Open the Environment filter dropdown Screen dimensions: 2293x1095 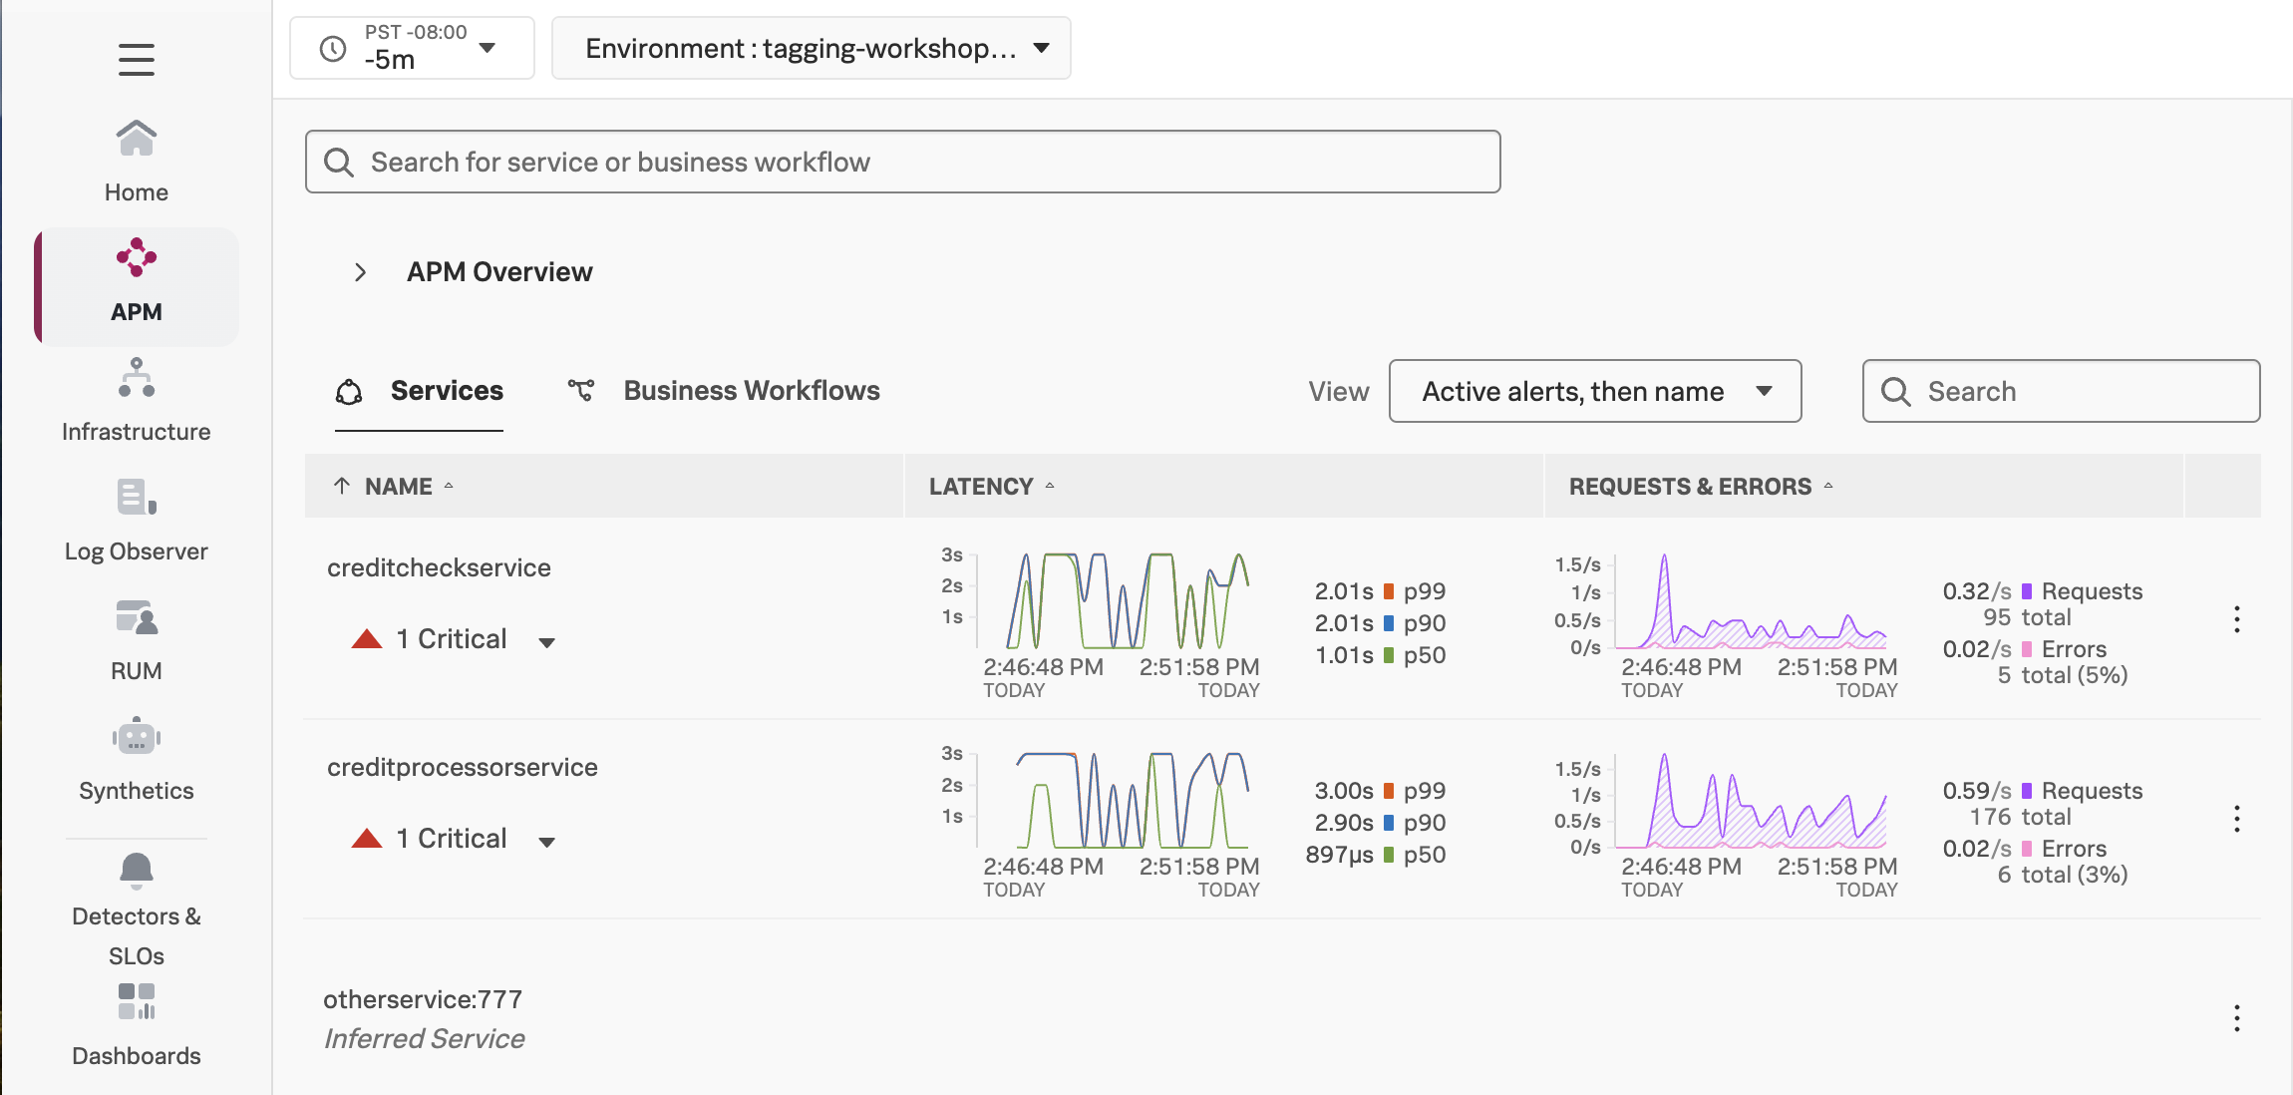coord(811,48)
